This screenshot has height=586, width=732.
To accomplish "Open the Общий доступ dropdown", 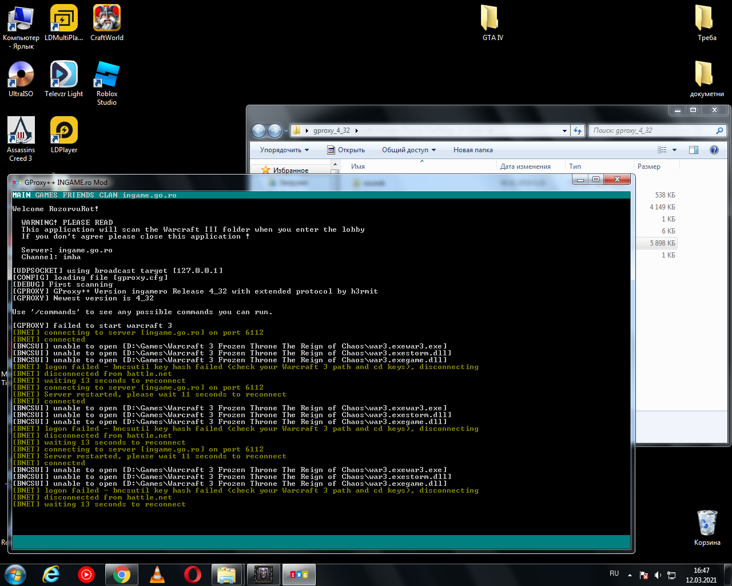I will 408,150.
